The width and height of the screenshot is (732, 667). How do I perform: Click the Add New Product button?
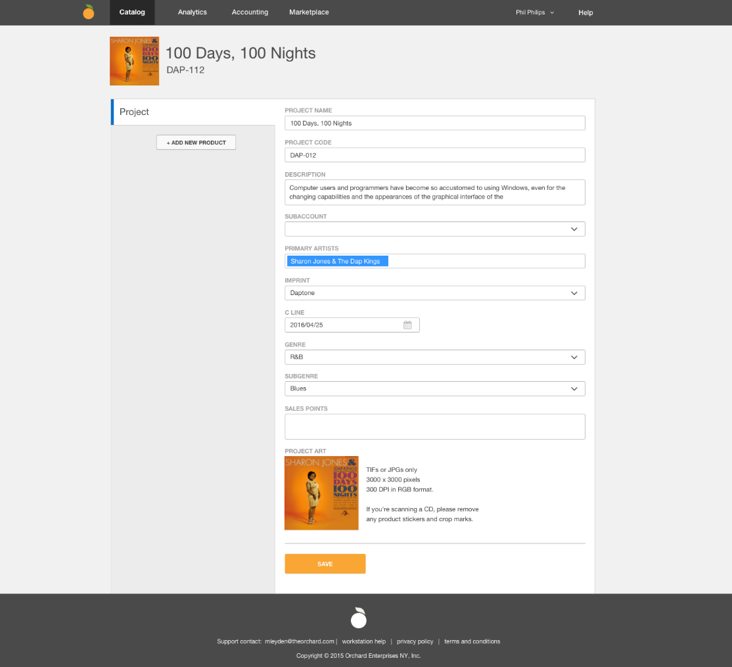[x=196, y=143]
